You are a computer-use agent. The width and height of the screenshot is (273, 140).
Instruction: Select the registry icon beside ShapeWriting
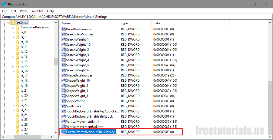[x=63, y=101]
